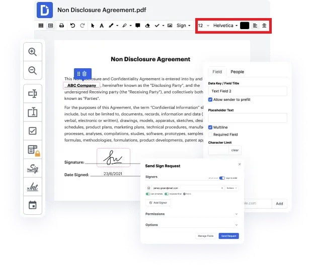Select the ABC Company text field
This screenshot has width=312, height=268.
(82, 85)
